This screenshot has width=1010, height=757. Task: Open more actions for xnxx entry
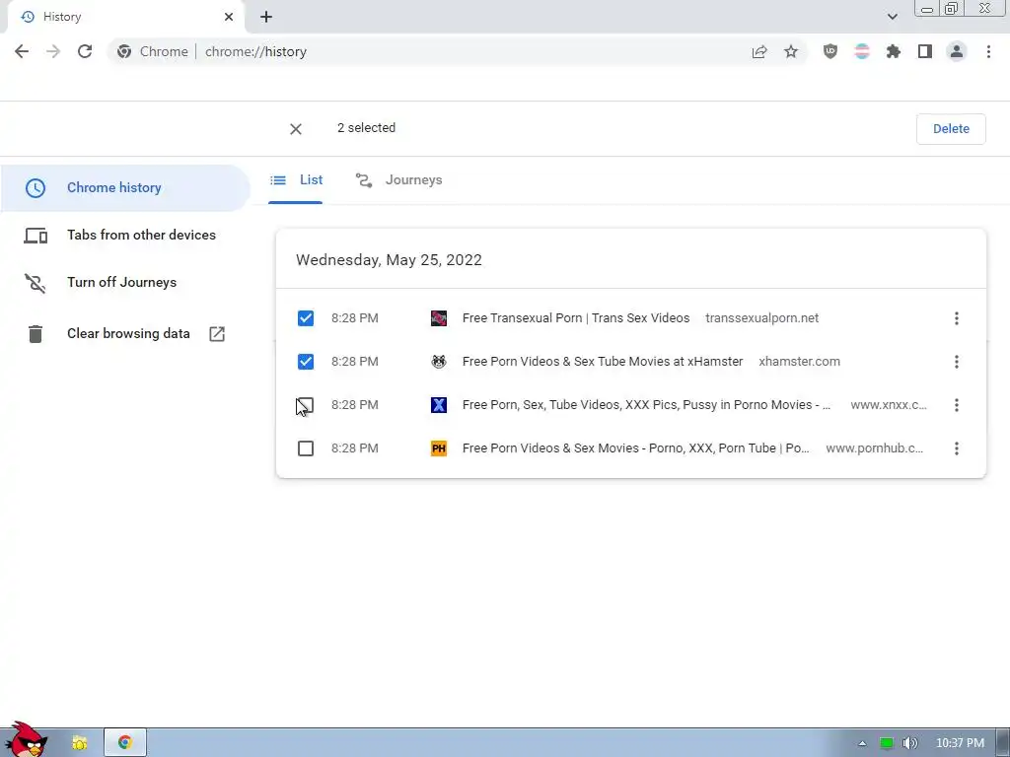(957, 405)
